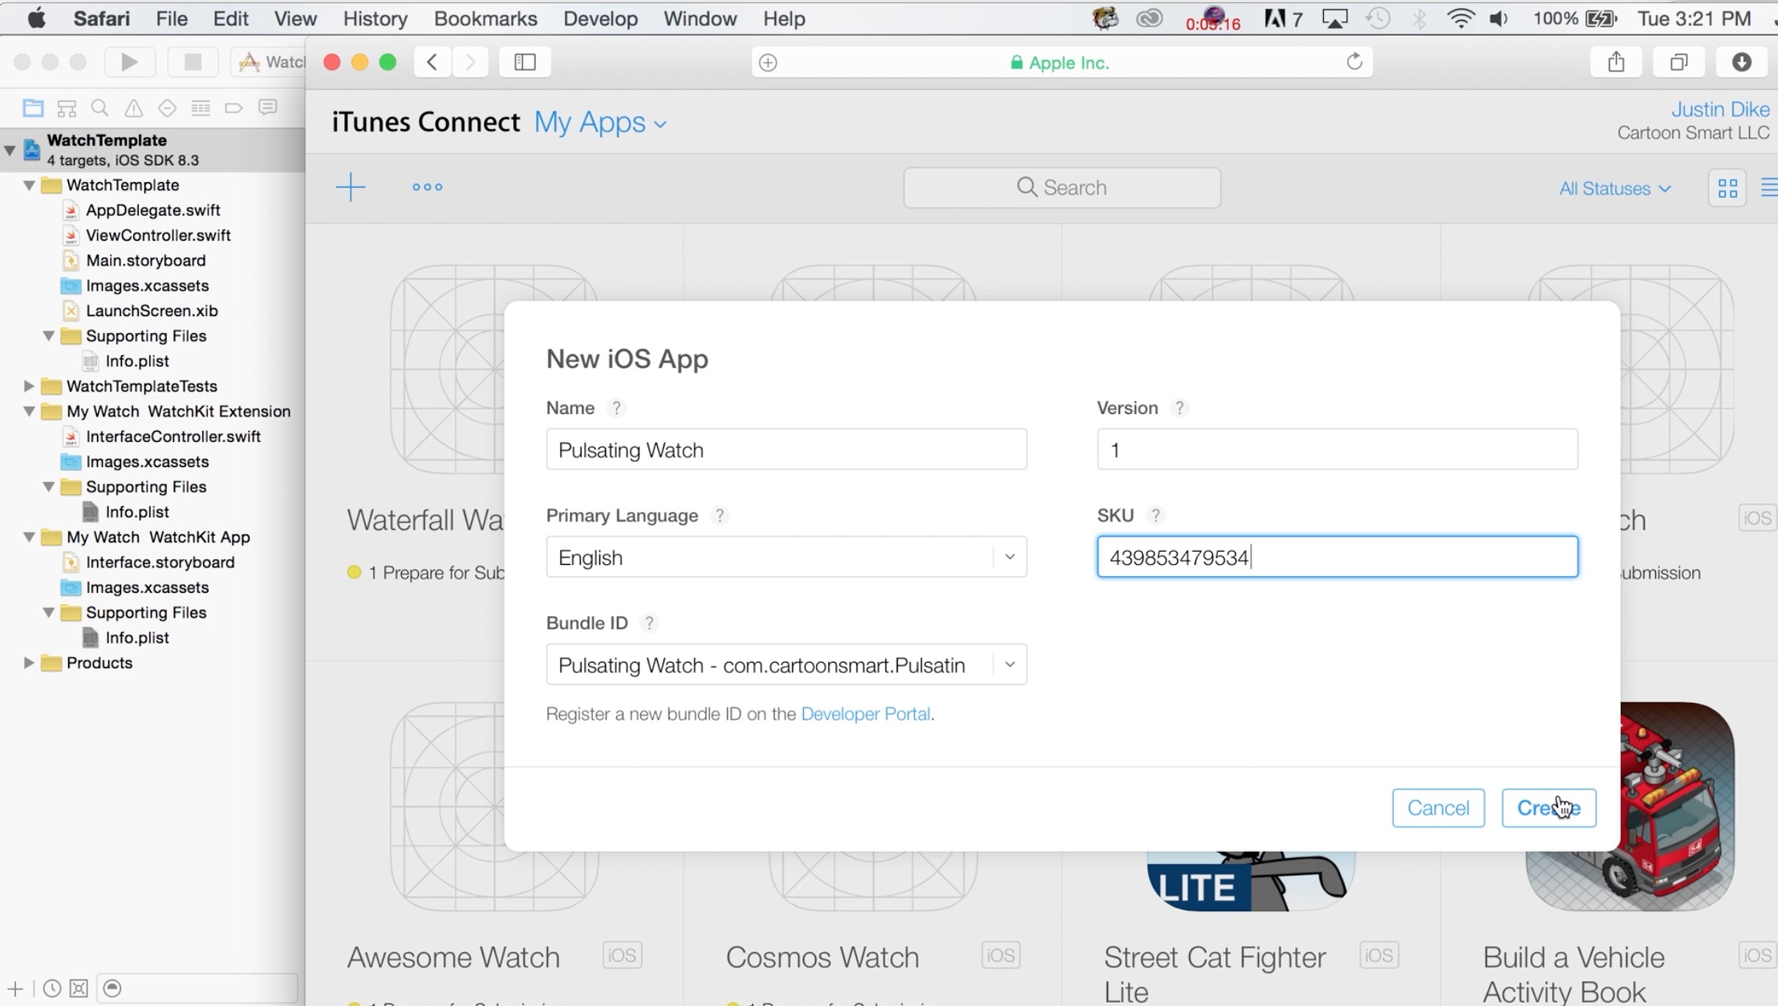The height and width of the screenshot is (1006, 1778).
Task: Show help for the SKU field
Action: click(x=1155, y=515)
